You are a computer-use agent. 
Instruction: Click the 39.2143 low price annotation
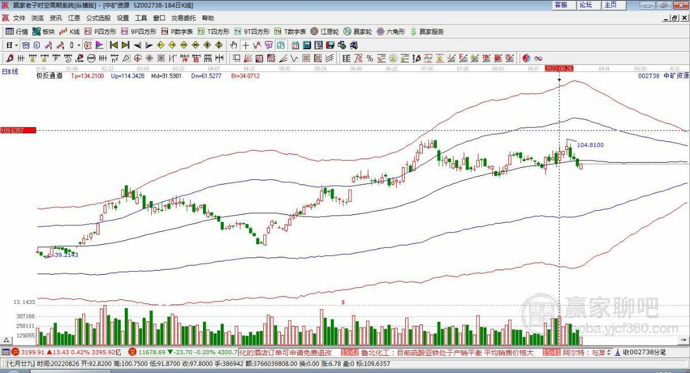click(x=66, y=255)
